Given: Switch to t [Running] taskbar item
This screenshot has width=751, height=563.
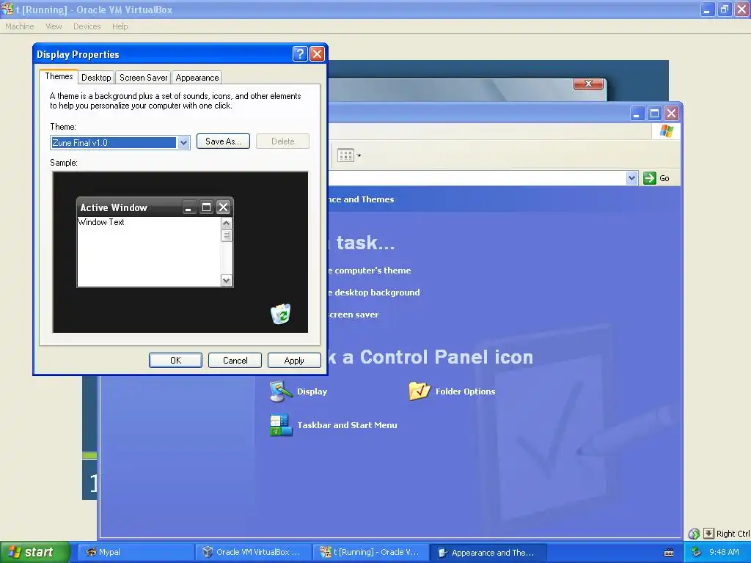Looking at the screenshot, I should pos(370,553).
